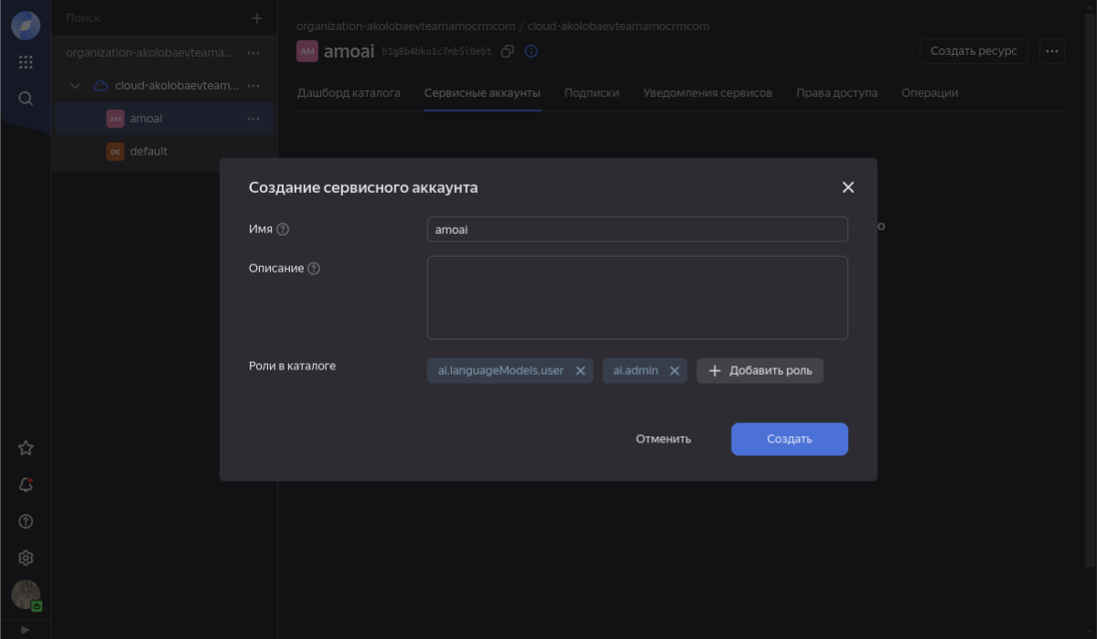Open the three-dots menu beside Создать ресурс
The height and width of the screenshot is (639, 1097).
tap(1052, 51)
